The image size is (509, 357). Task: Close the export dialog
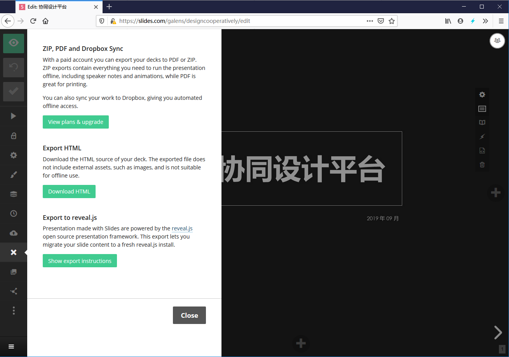(189, 315)
